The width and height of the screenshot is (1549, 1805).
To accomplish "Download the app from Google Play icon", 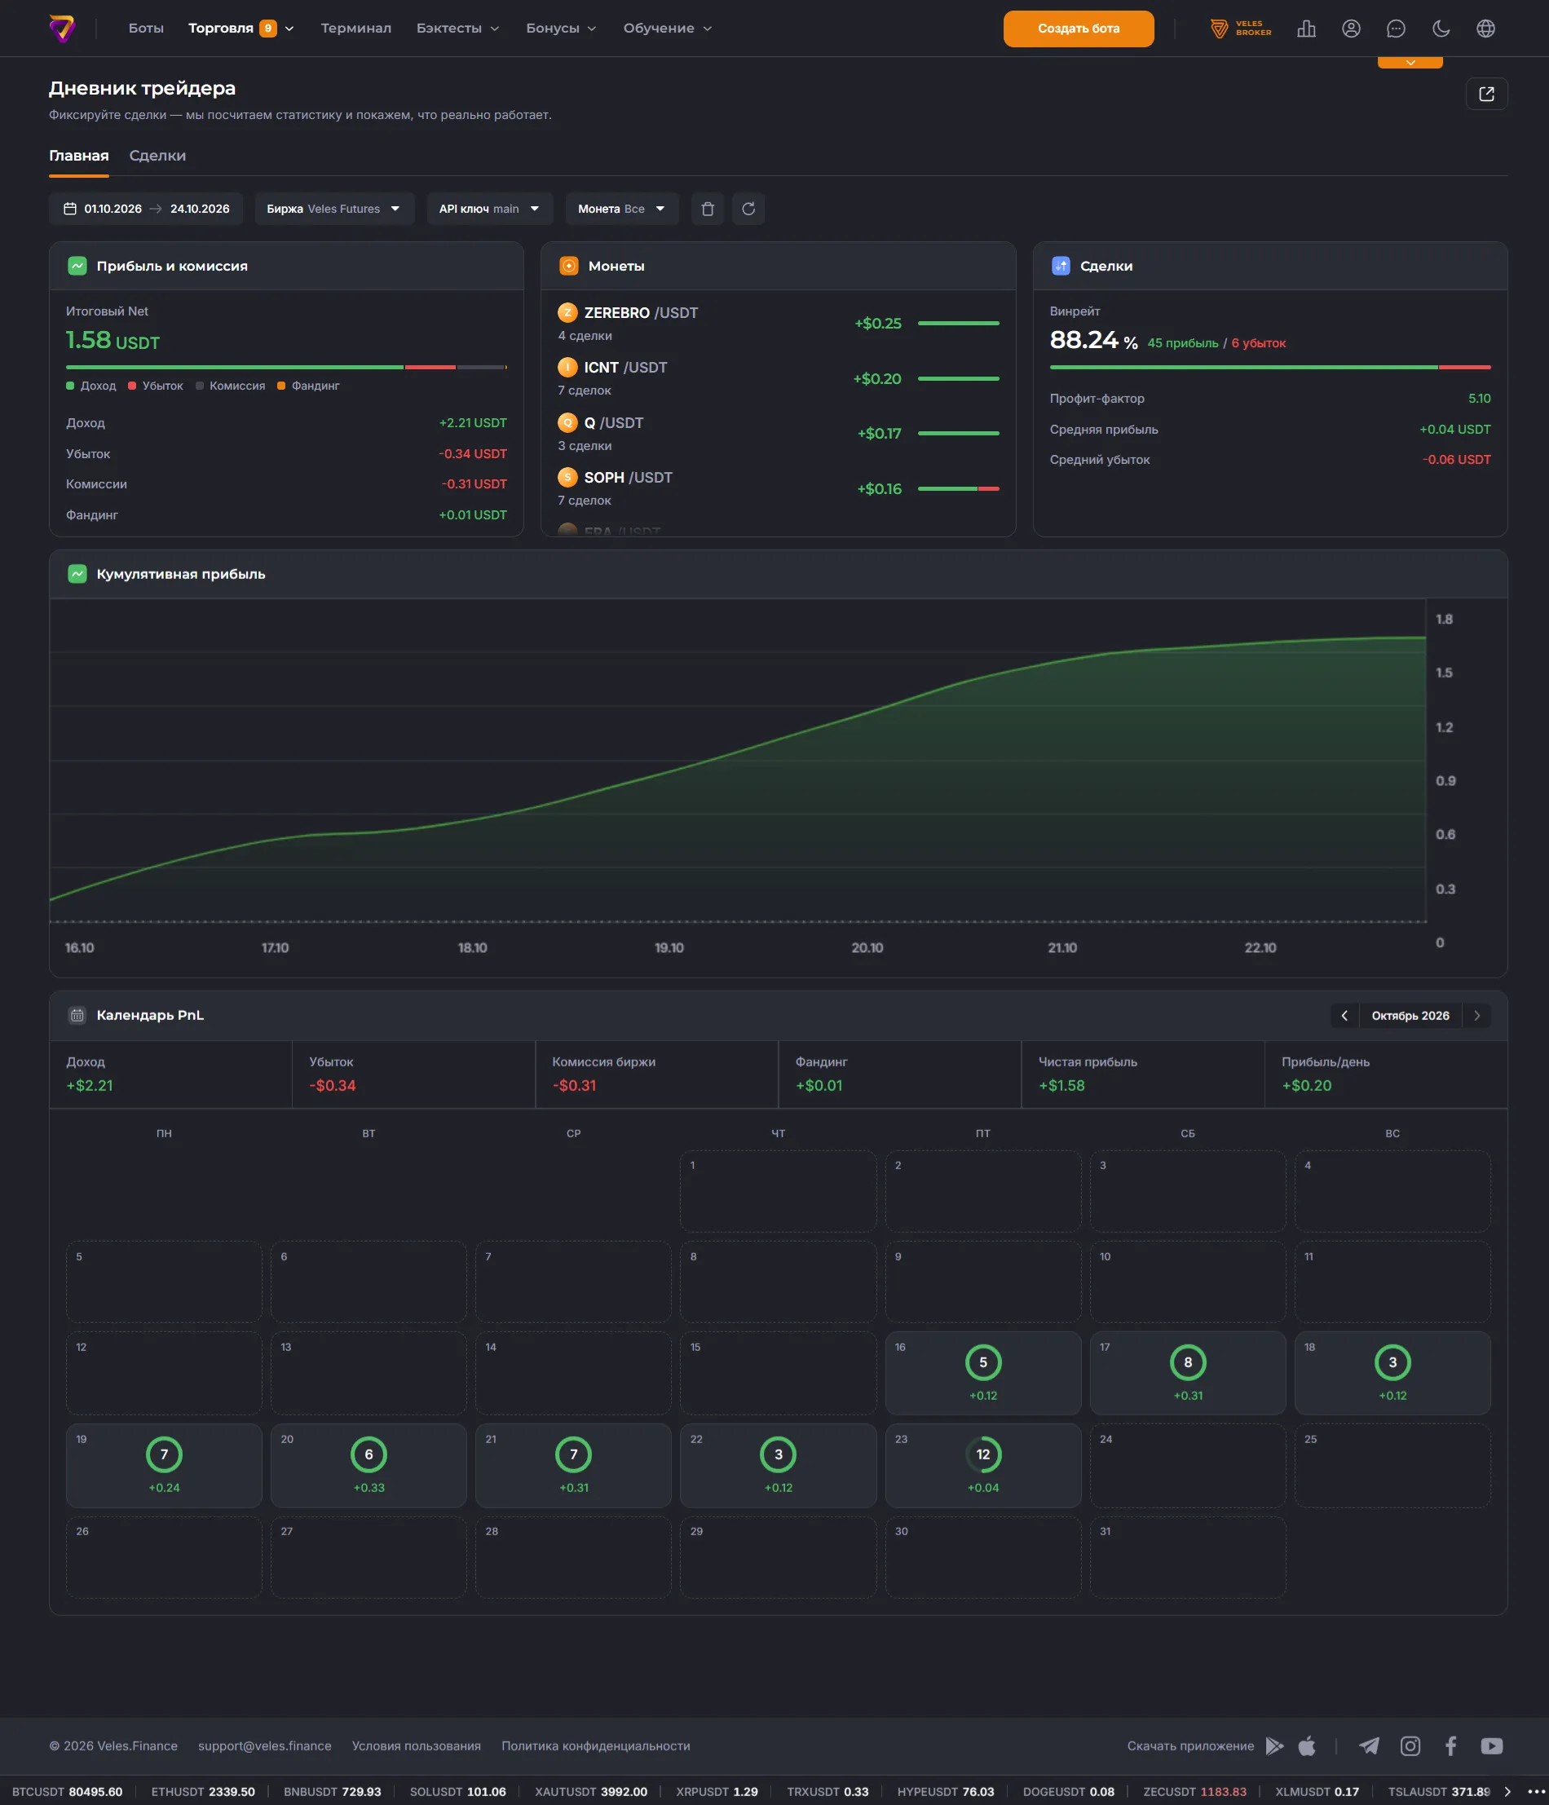I will click(1274, 1745).
